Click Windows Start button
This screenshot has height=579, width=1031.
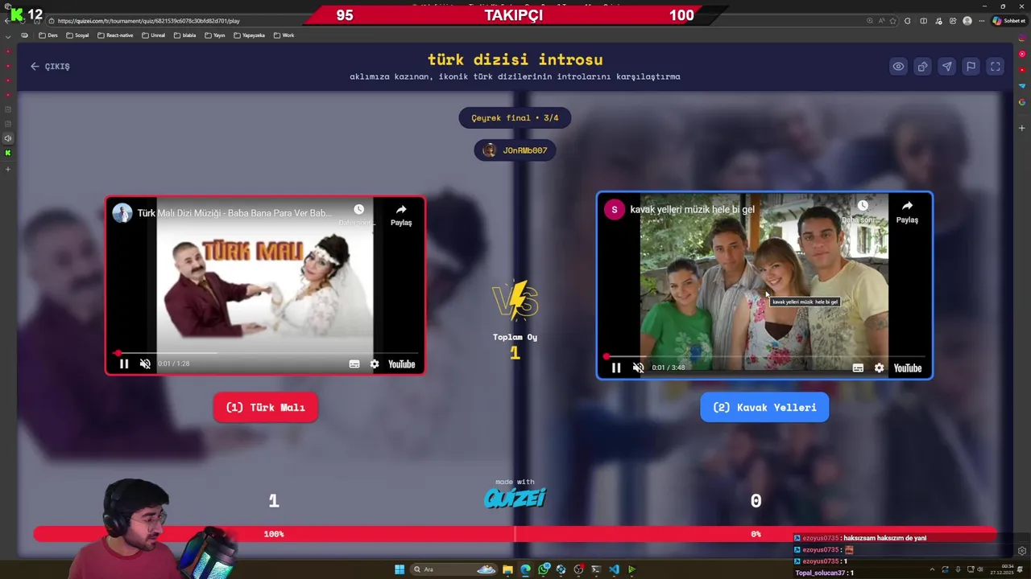pos(400,569)
